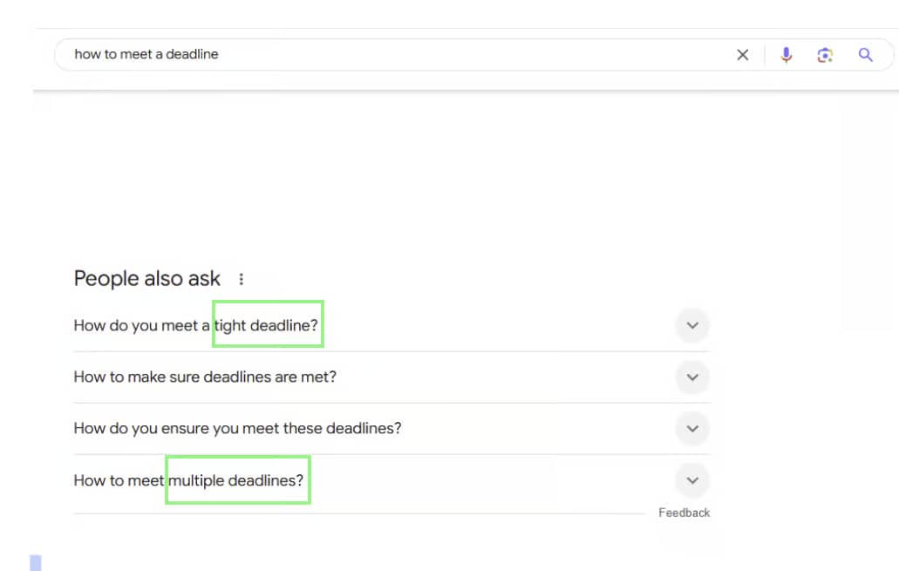Click the magnifier icon to run the search
This screenshot has width=899, height=571.
click(865, 54)
